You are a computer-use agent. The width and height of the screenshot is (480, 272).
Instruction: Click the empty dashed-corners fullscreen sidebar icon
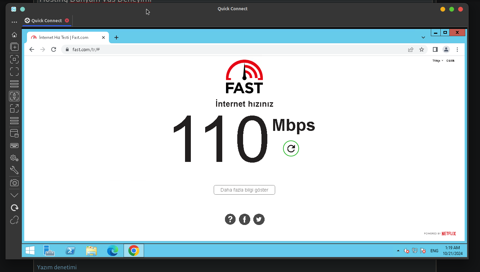point(14,72)
